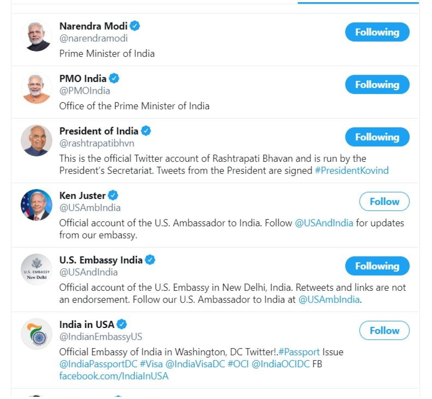Open U.S. Embassy New Delhi logo avatar
The image size is (432, 399).
[36, 269]
